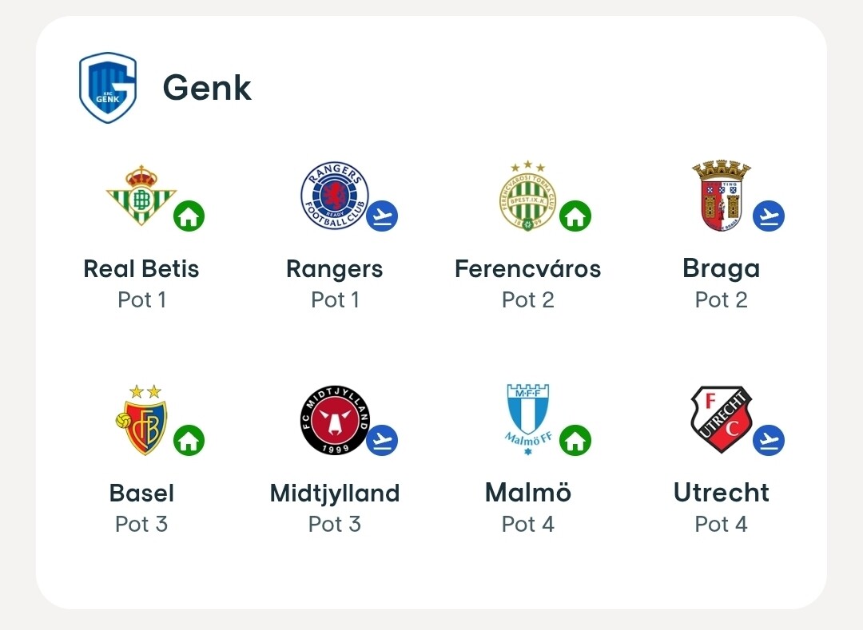The height and width of the screenshot is (630, 863).
Task: Click away plane icon next to Braga
Action: tap(769, 216)
